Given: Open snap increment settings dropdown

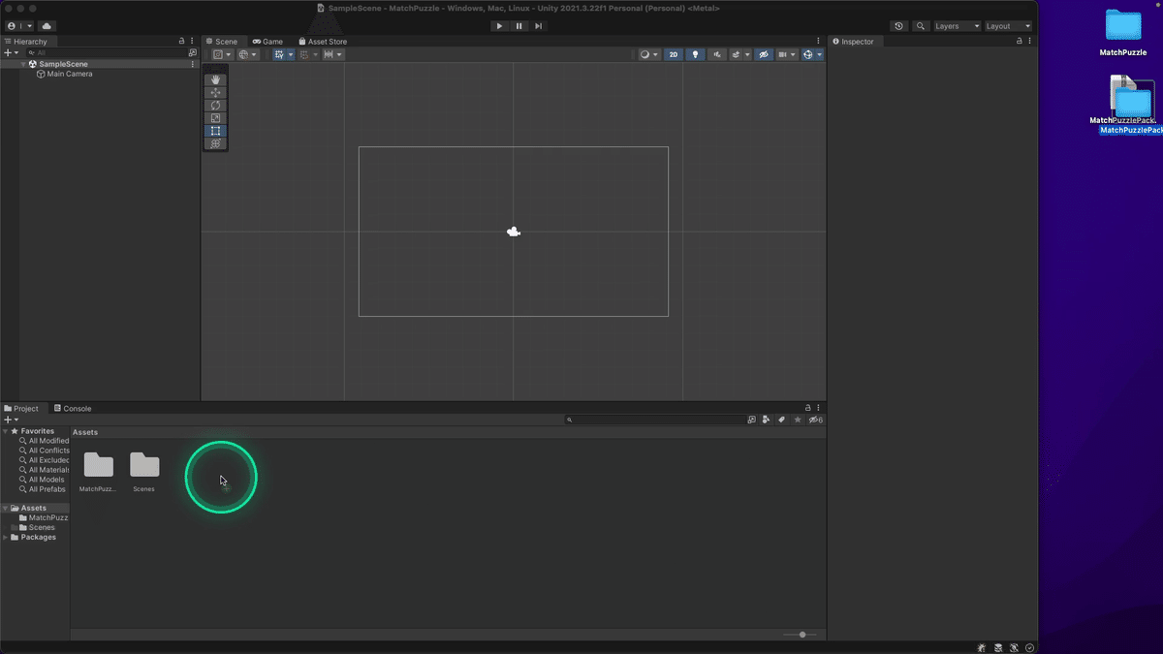Looking at the screenshot, I should coord(333,54).
